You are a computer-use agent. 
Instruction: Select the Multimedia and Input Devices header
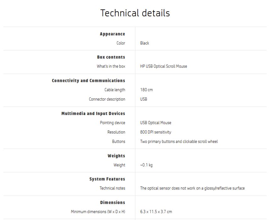93,113
